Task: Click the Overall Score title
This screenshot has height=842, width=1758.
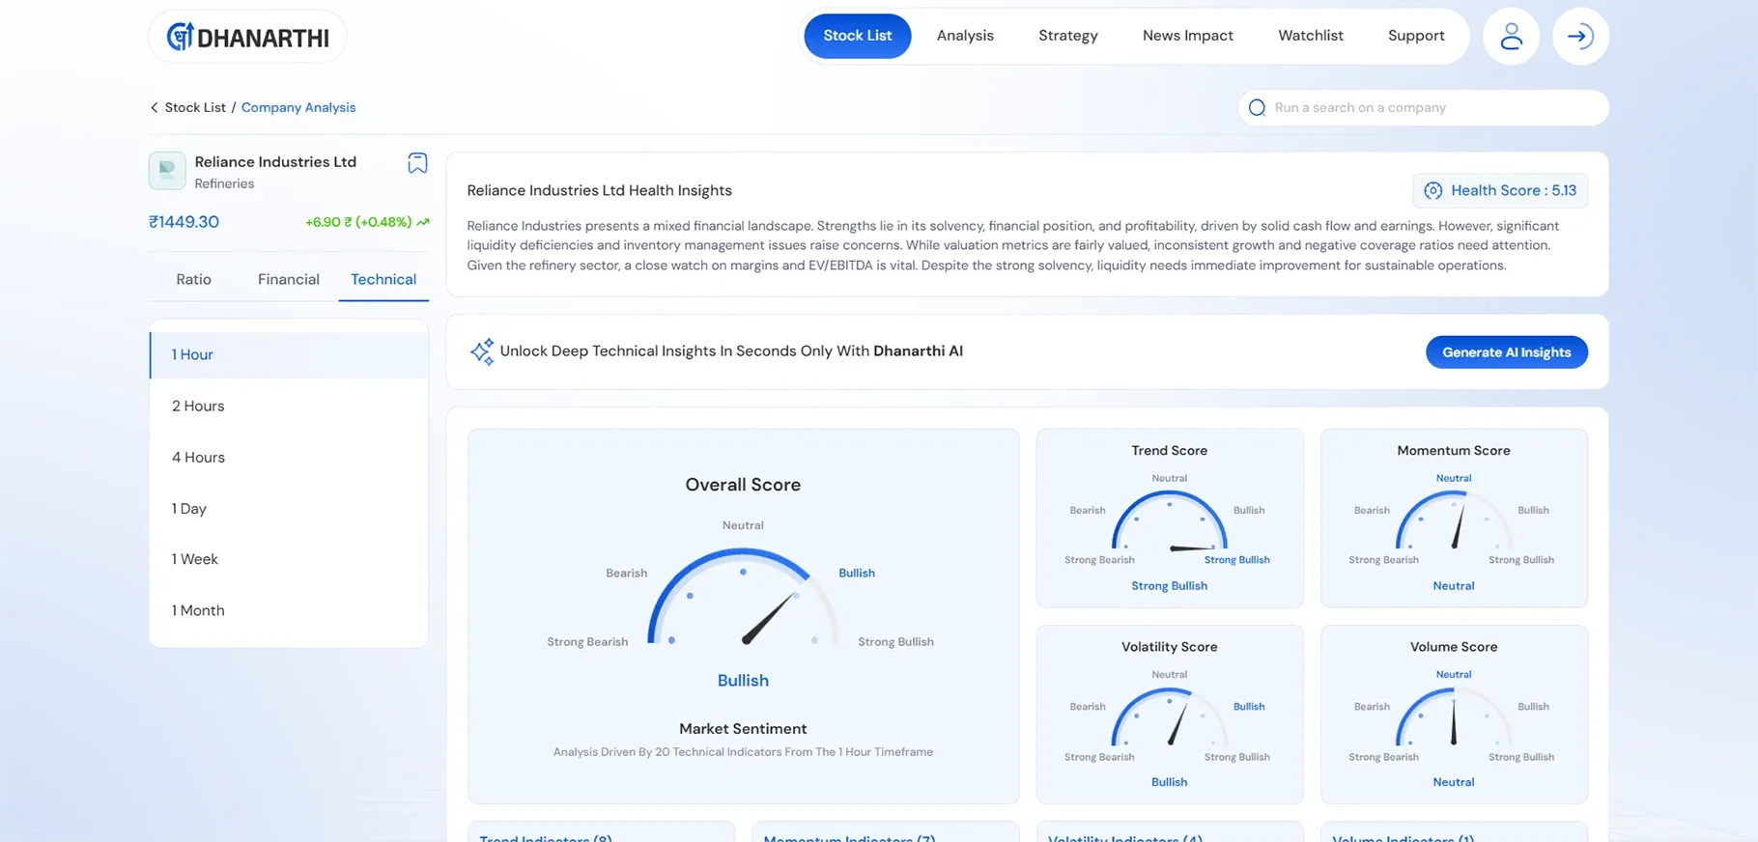Action: pos(743,485)
